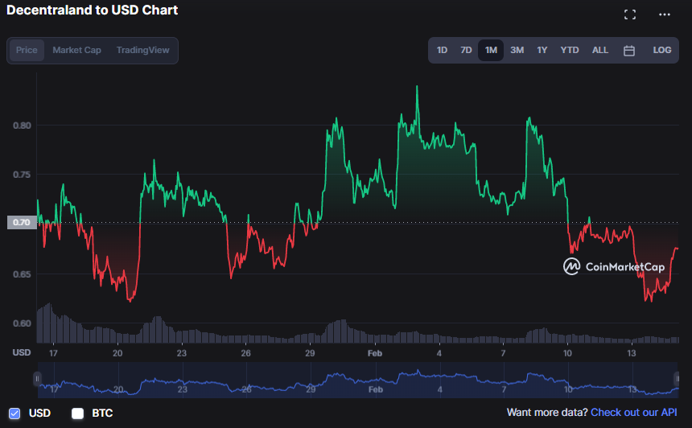
Task: Grab the left range slider handle
Action: pyautogui.click(x=37, y=379)
